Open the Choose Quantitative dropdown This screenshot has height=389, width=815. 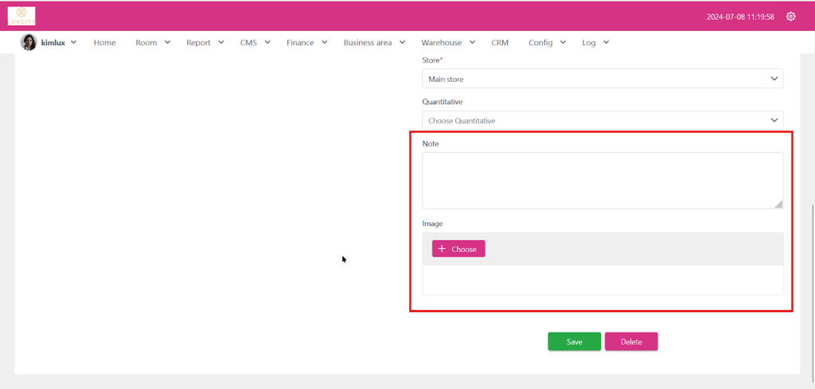point(602,121)
